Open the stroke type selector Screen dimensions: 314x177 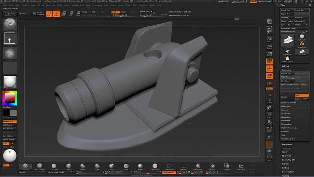click(x=10, y=38)
